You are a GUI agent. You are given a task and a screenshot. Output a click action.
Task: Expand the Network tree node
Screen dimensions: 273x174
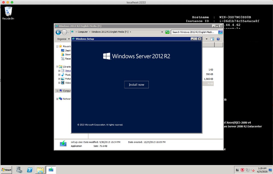tap(57, 99)
